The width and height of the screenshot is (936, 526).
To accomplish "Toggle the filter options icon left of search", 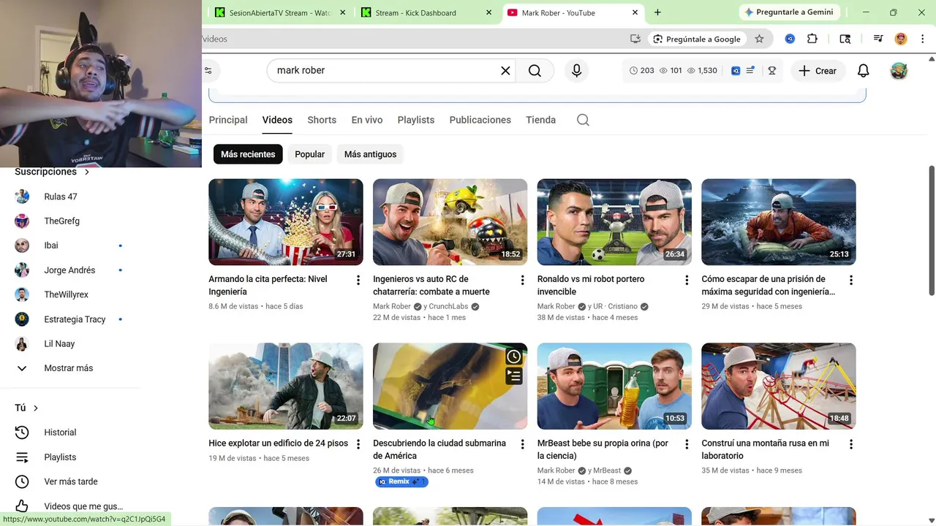I will 208,71.
